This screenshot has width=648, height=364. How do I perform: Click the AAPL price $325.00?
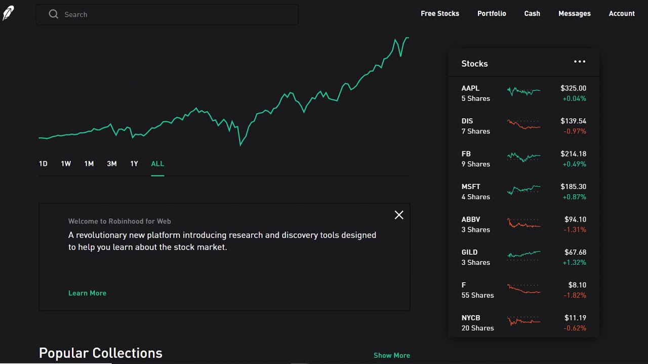[x=573, y=88]
